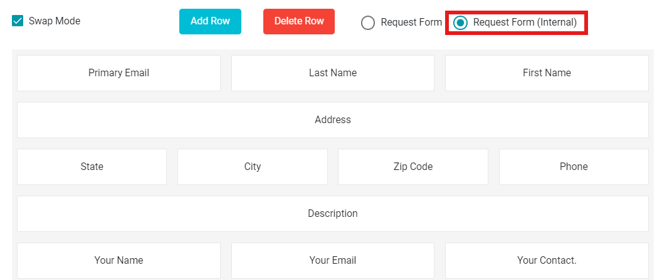Click the Request Form label text
The height and width of the screenshot is (280, 662).
[411, 22]
